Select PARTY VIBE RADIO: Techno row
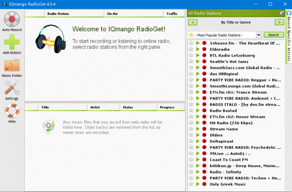This screenshot has width=292, height=192. [x=236, y=178]
